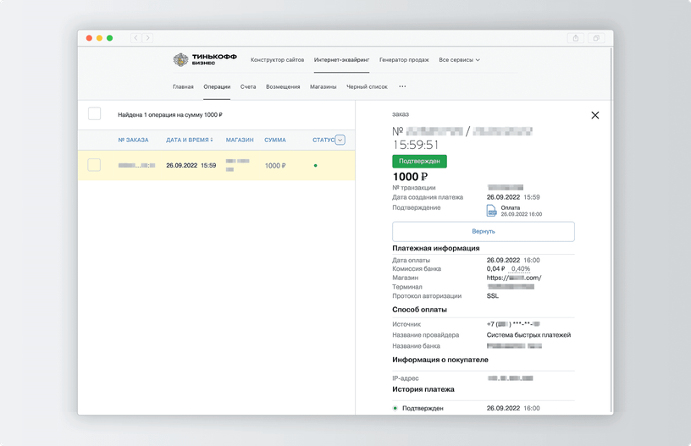Screen dimensions: 691x446
Task: Click the Система быстрых платежей provider value
Action: 528,335
